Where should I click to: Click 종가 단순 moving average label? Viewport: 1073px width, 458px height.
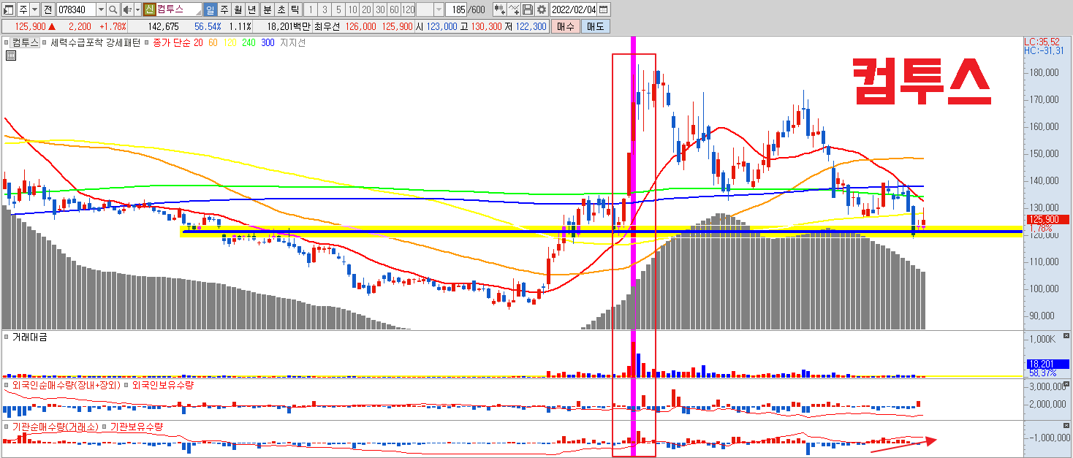click(x=171, y=42)
